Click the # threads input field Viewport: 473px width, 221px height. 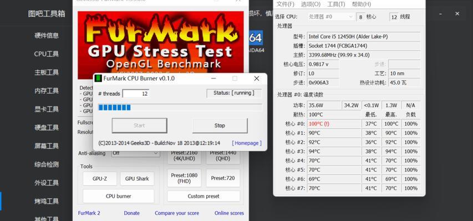click(136, 93)
